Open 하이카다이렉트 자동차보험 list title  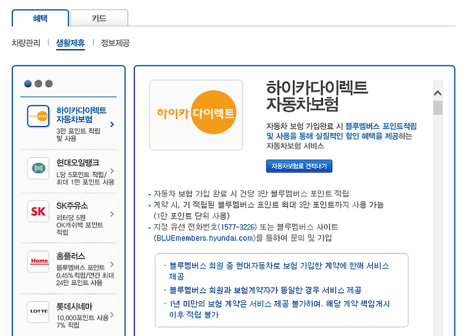82,115
